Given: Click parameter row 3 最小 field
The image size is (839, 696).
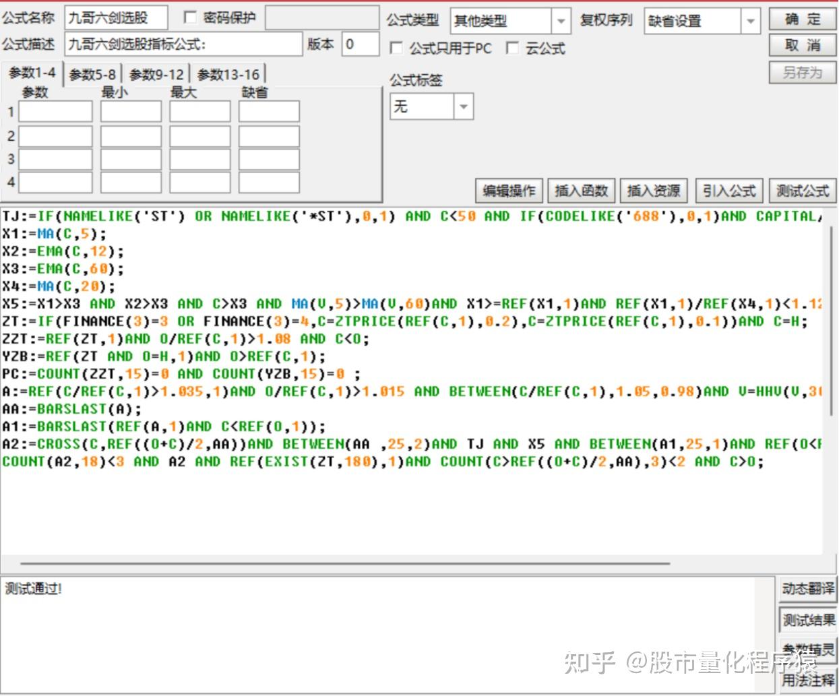Looking at the screenshot, I should tap(131, 159).
